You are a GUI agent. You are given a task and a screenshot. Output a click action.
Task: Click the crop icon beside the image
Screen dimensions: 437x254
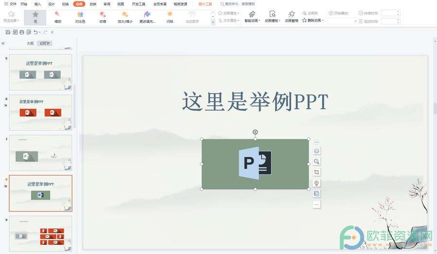point(316,172)
